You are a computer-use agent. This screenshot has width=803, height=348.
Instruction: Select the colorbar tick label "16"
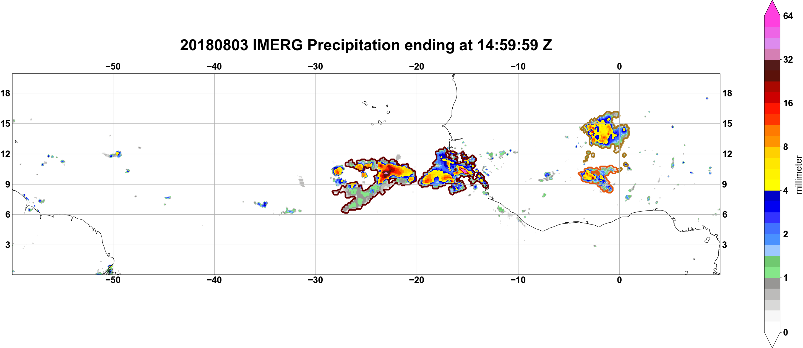[x=788, y=103]
